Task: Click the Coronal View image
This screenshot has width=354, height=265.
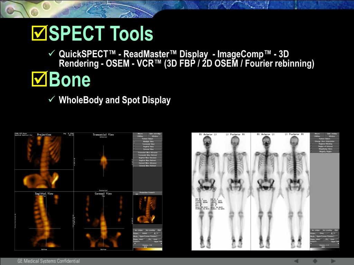Action: tap(103, 221)
